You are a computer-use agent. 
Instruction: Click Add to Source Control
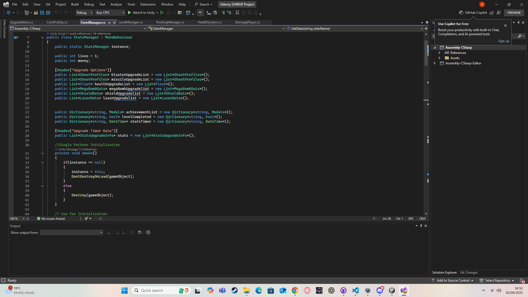click(x=453, y=280)
